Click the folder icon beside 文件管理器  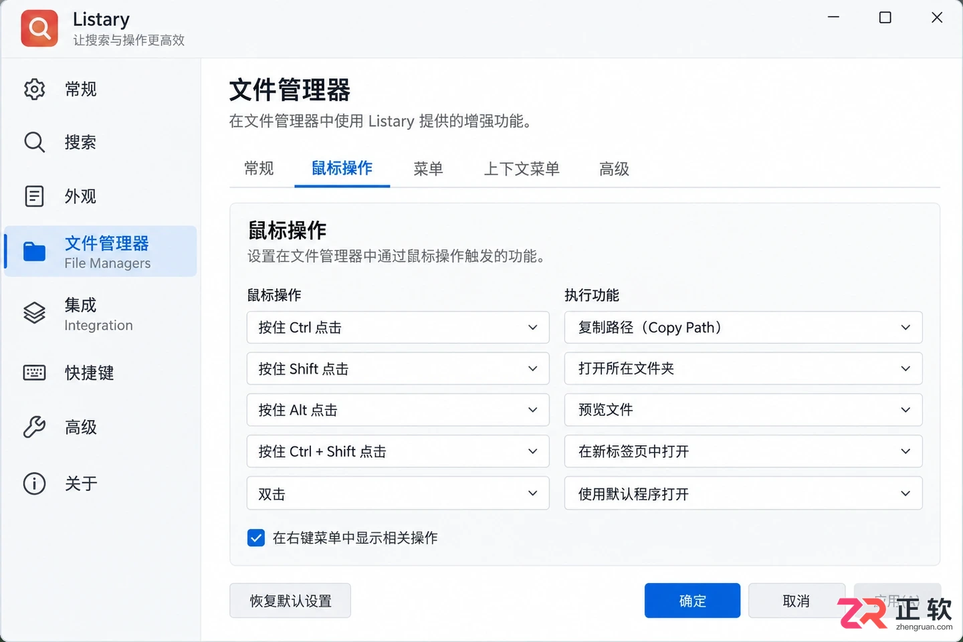point(35,251)
